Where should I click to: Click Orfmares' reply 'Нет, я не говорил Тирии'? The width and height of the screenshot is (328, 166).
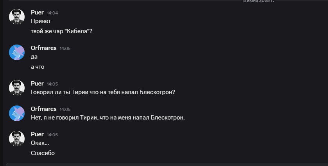(108, 117)
